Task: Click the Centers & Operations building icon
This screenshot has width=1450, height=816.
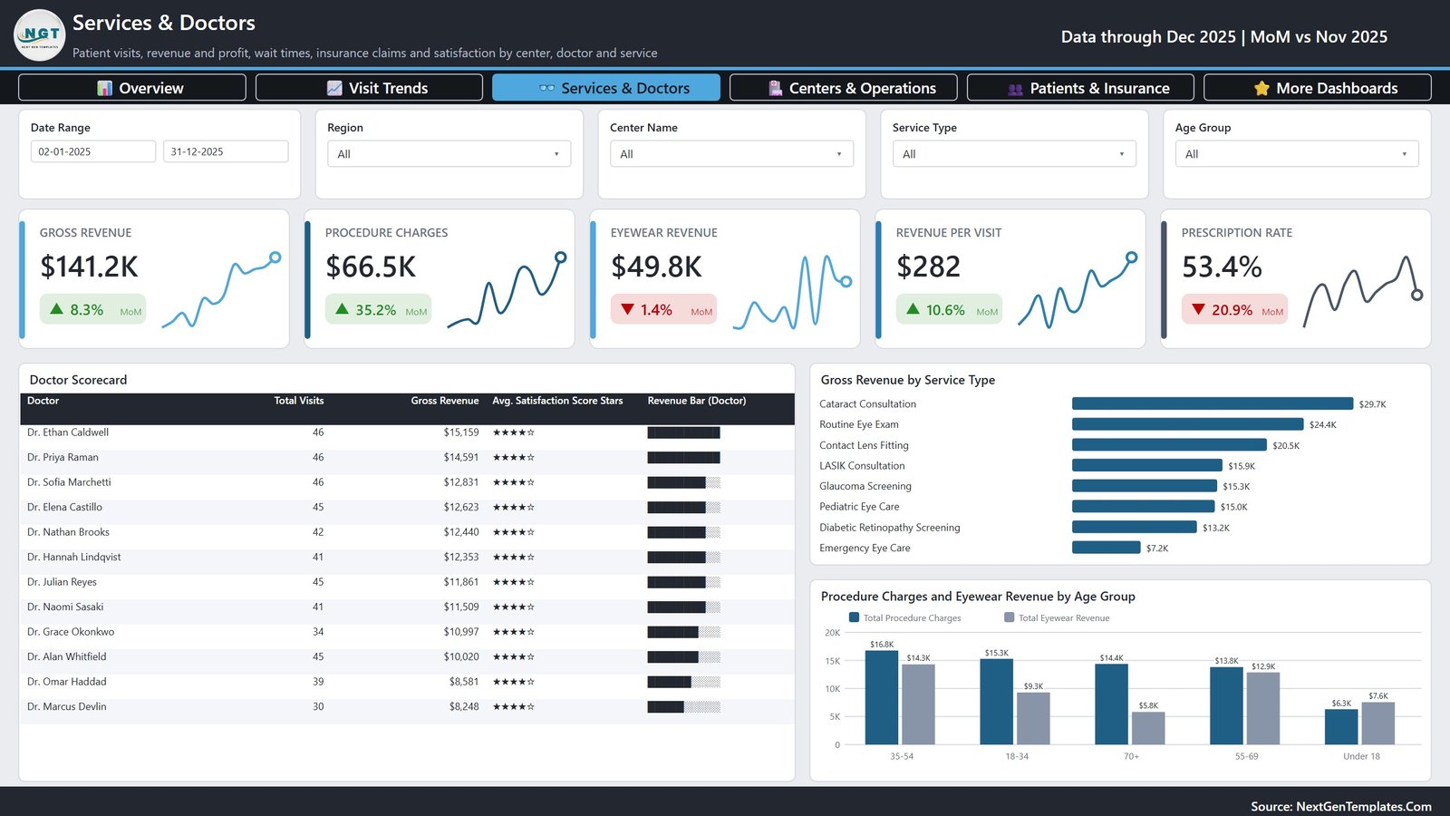Action: pyautogui.click(x=775, y=88)
